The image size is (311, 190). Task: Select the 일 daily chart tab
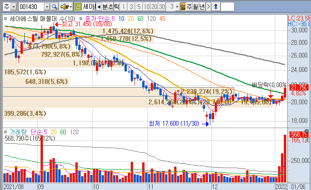tap(183, 7)
